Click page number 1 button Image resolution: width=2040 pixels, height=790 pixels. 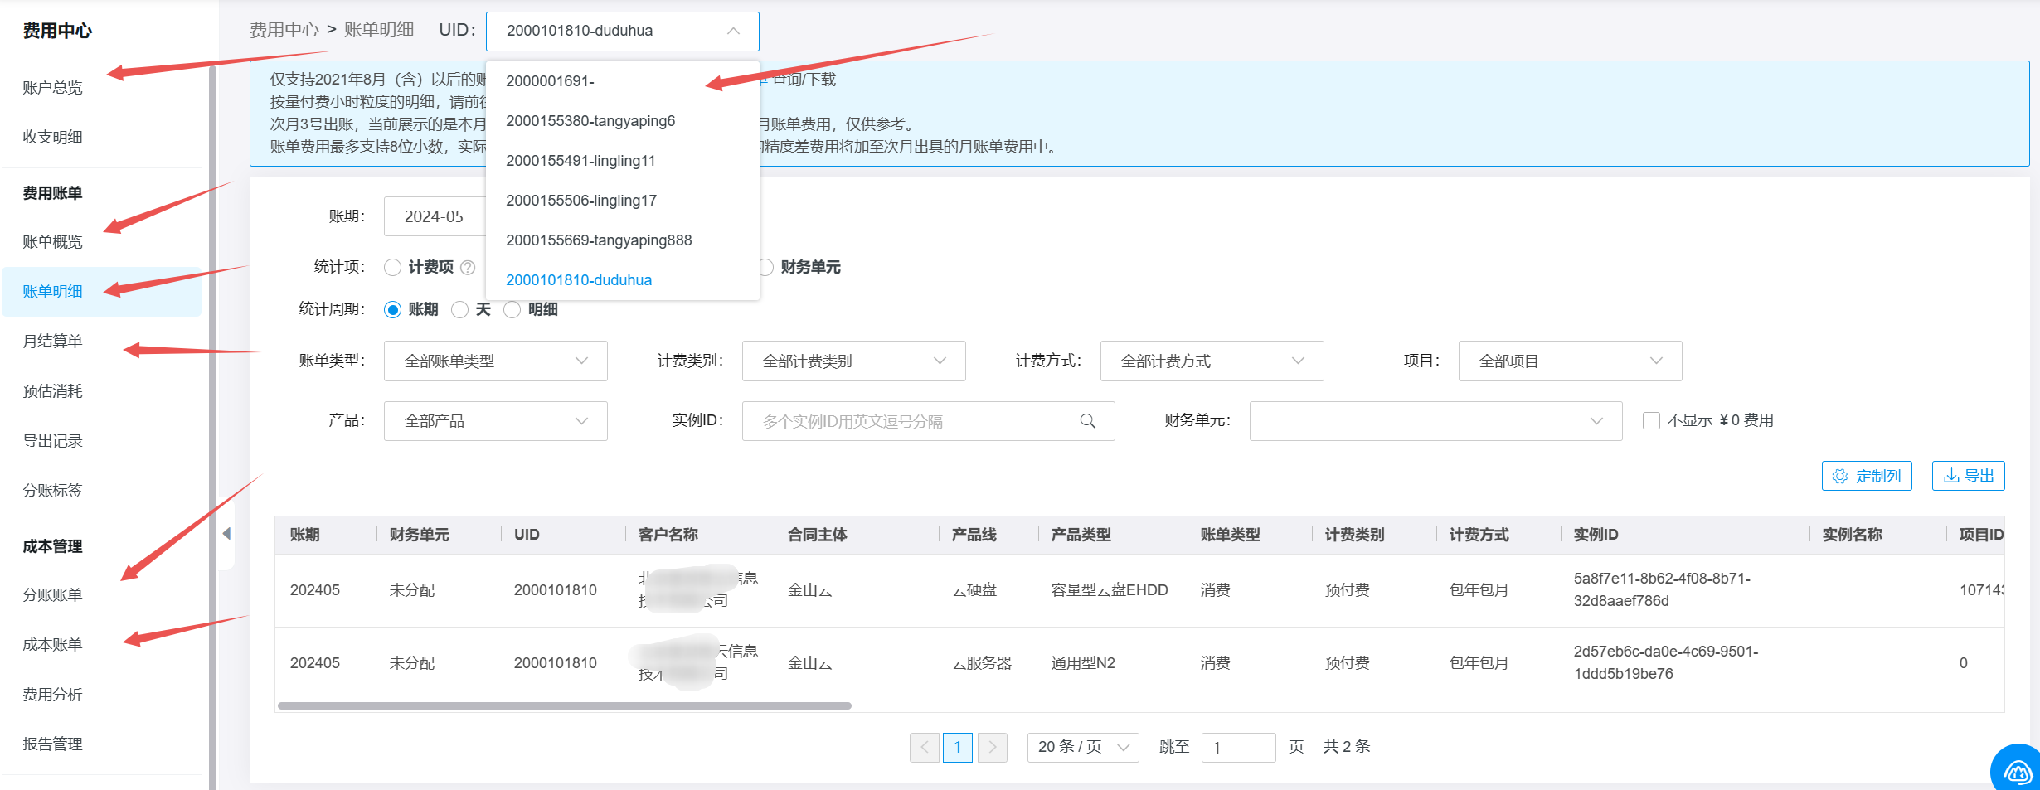point(958,747)
